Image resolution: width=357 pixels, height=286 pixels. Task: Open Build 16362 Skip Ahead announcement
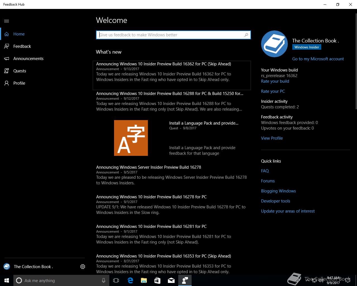pyautogui.click(x=172, y=75)
